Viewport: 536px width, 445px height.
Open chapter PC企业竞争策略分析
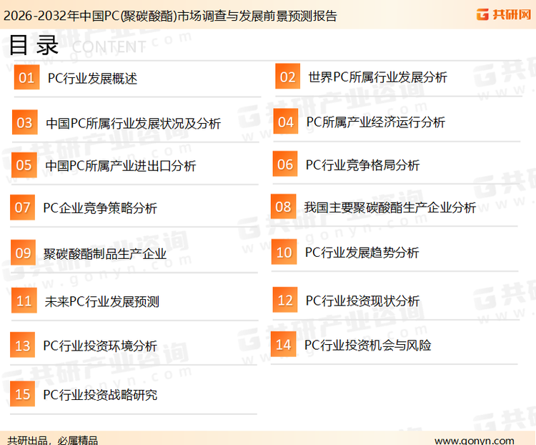pos(100,207)
